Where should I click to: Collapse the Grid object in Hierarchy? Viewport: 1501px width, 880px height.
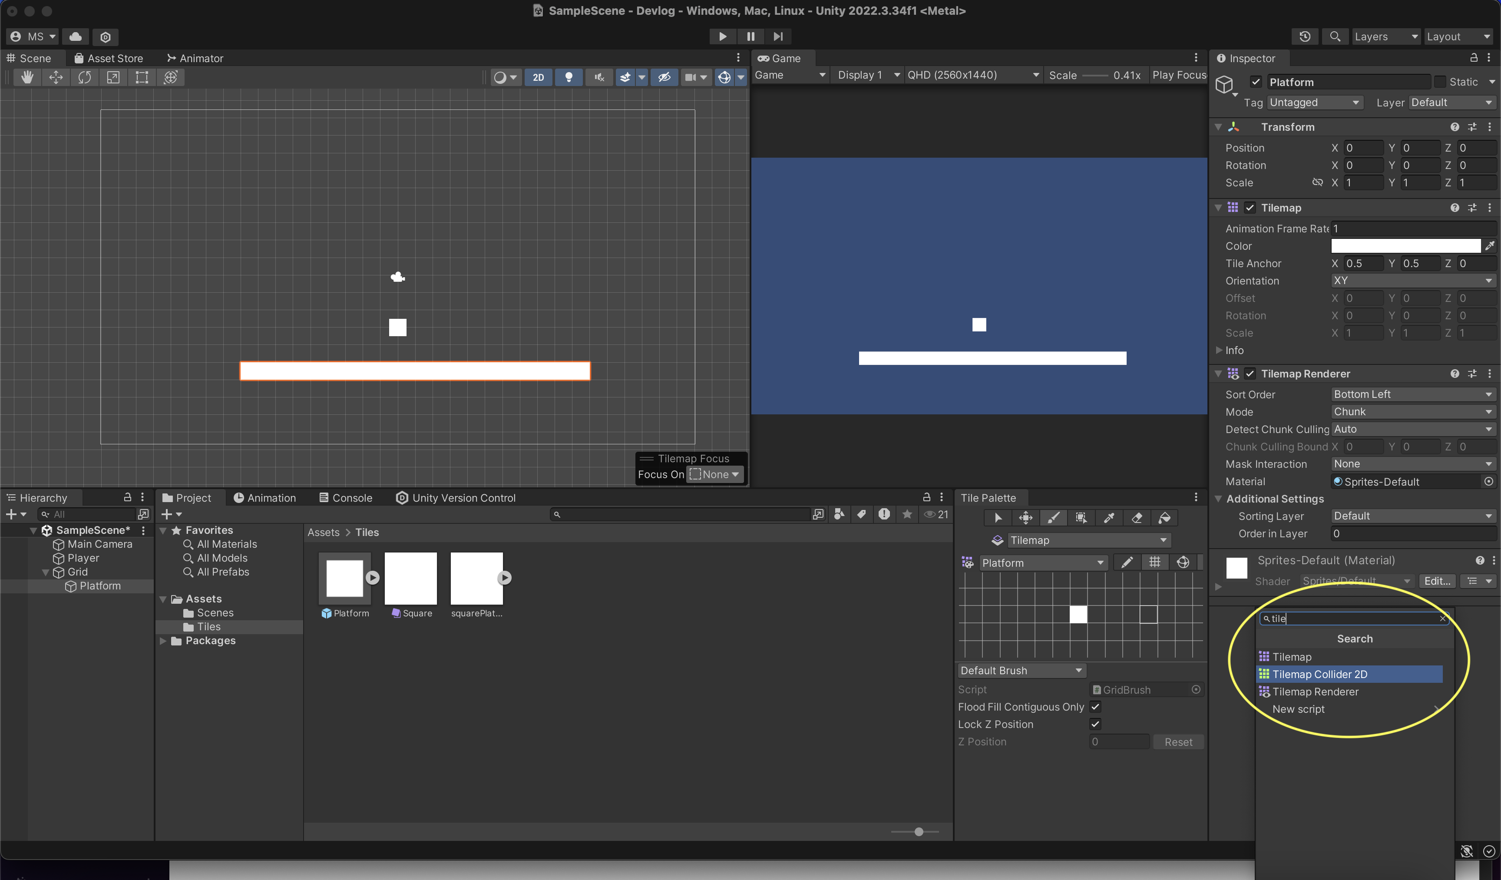tap(46, 572)
